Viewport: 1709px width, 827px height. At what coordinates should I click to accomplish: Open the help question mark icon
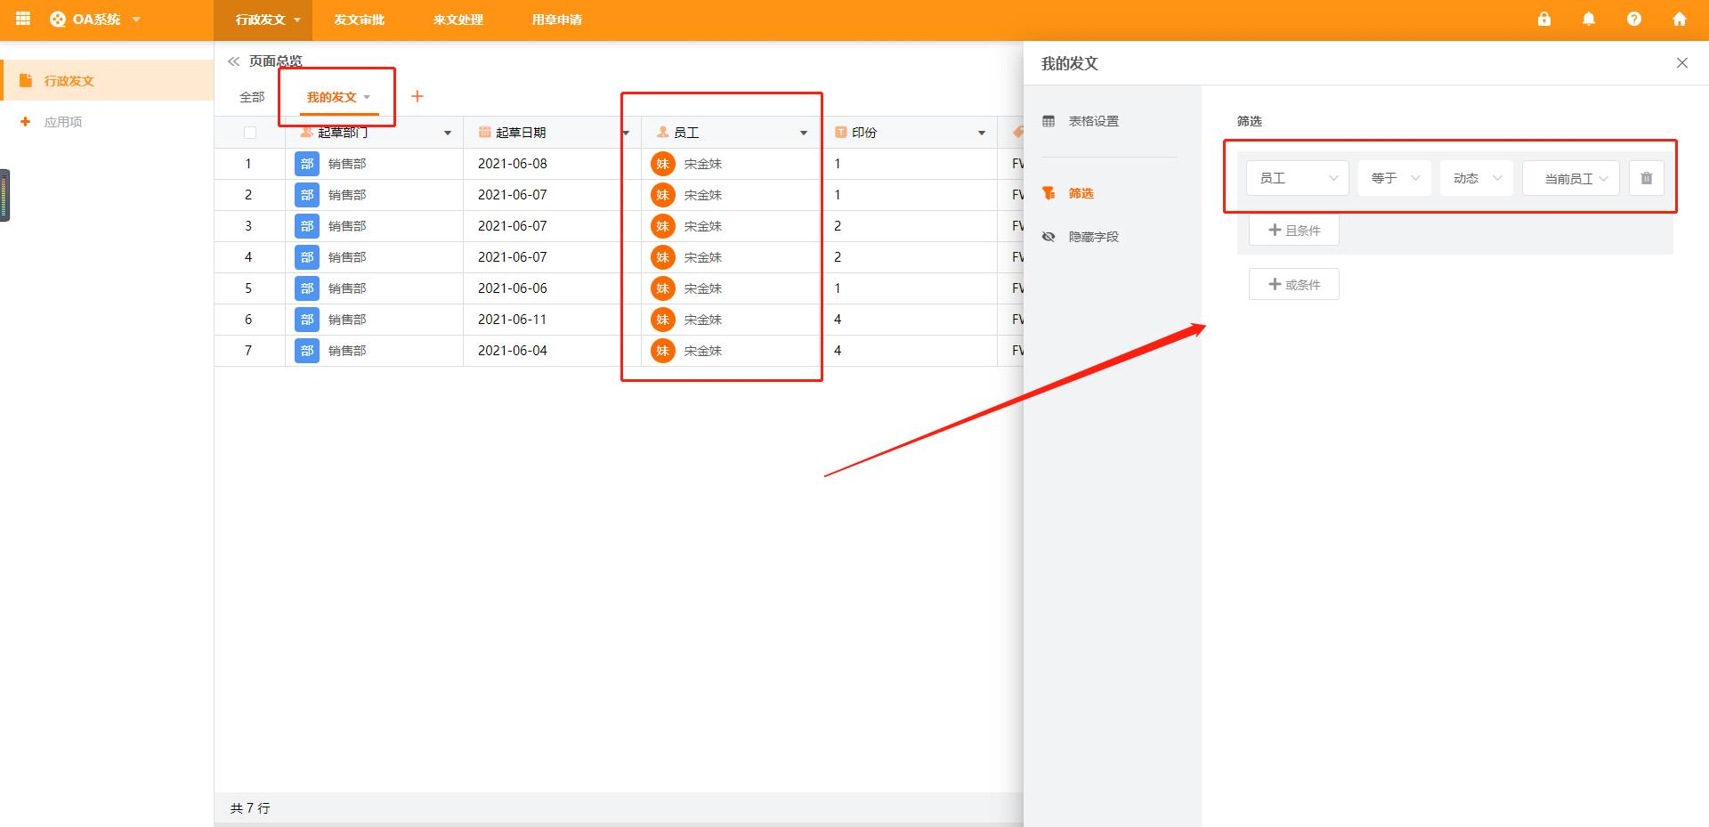1634,19
